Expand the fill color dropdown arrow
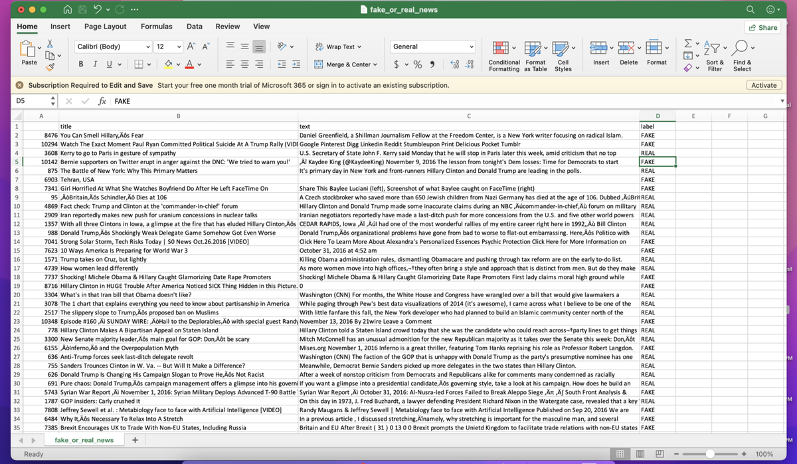 pos(179,64)
